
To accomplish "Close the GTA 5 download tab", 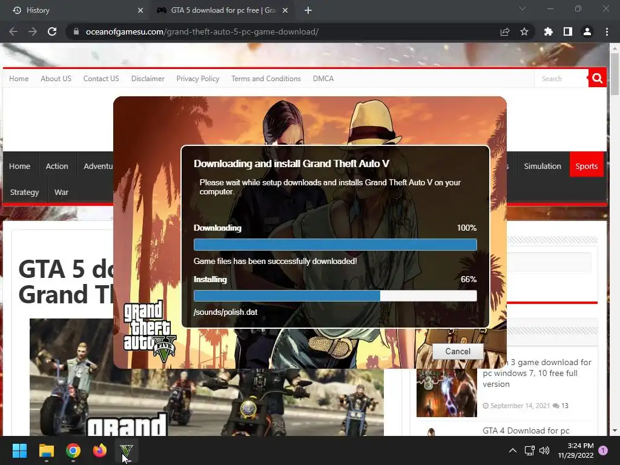I will (x=285, y=10).
